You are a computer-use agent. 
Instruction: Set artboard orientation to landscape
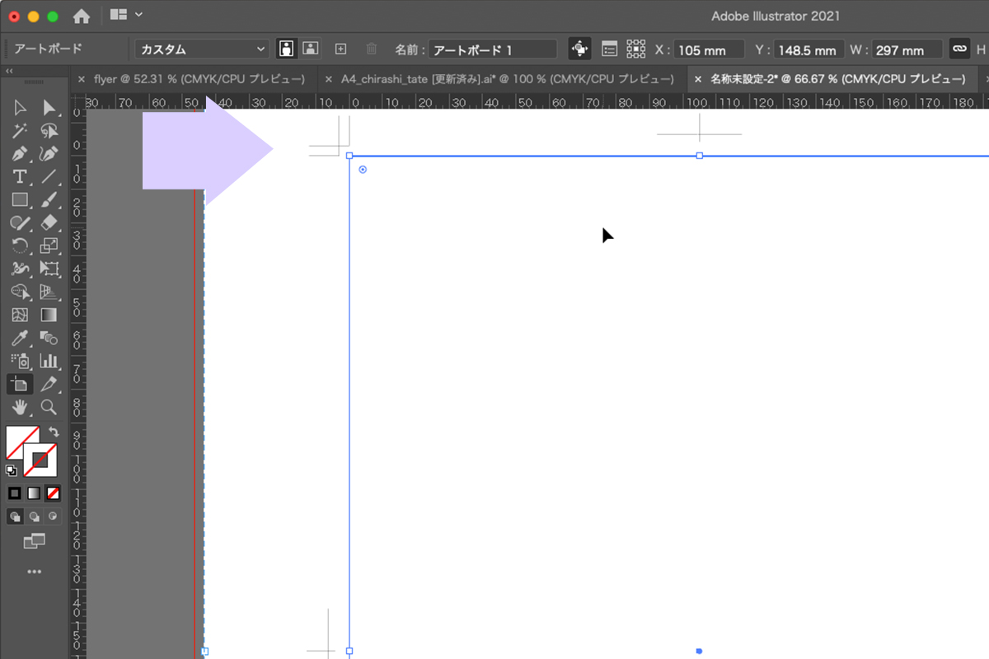310,49
